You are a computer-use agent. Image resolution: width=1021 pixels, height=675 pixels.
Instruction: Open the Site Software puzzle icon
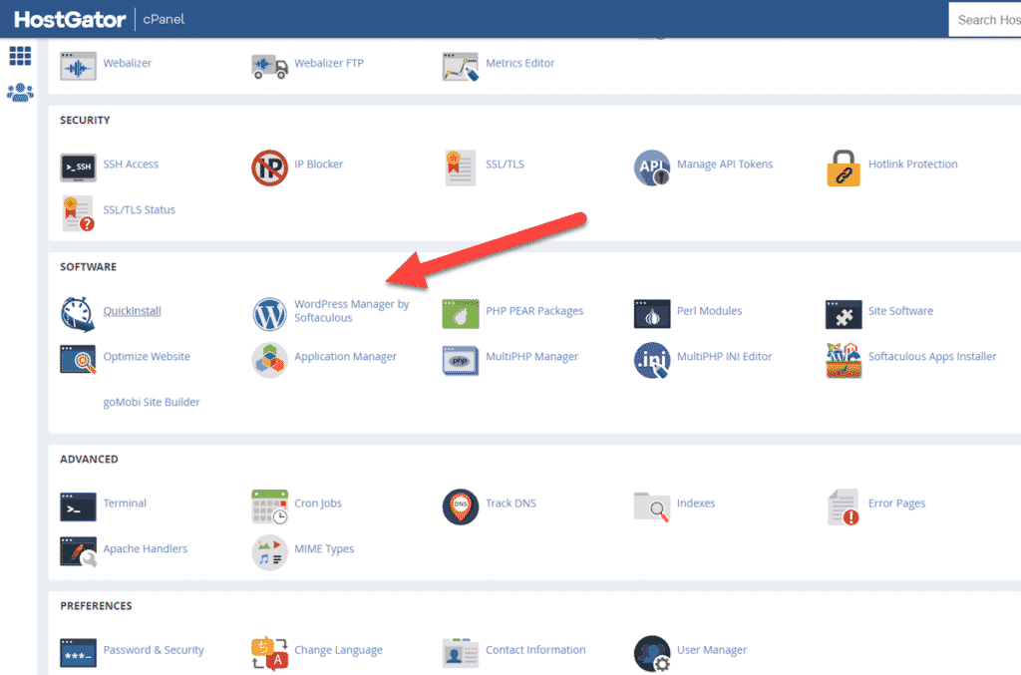click(x=844, y=314)
